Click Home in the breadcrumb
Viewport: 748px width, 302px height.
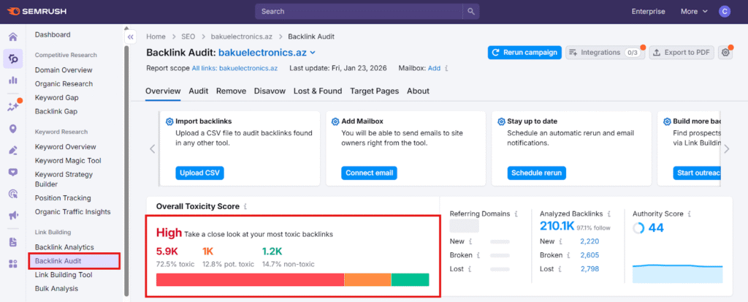(x=156, y=37)
